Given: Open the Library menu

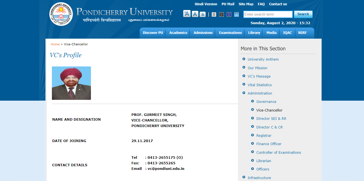Looking at the screenshot, I should tap(254, 33).
